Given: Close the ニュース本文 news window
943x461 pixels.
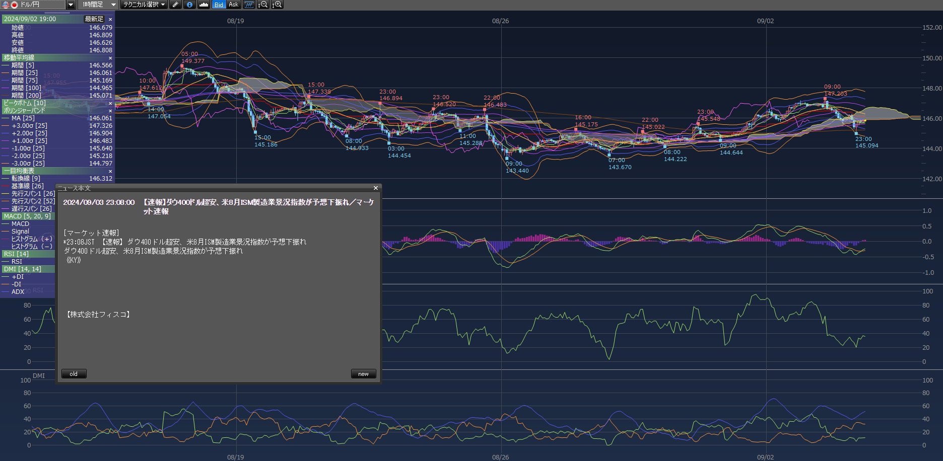Looking at the screenshot, I should [x=375, y=188].
